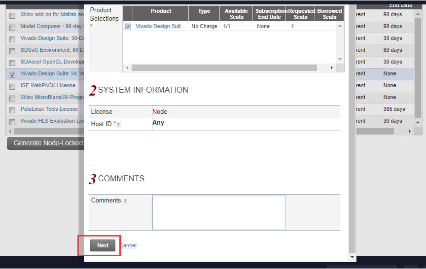Open the Vivado Design Suit... product link
Viewport: 426px width, 269px height.
pyautogui.click(x=161, y=26)
